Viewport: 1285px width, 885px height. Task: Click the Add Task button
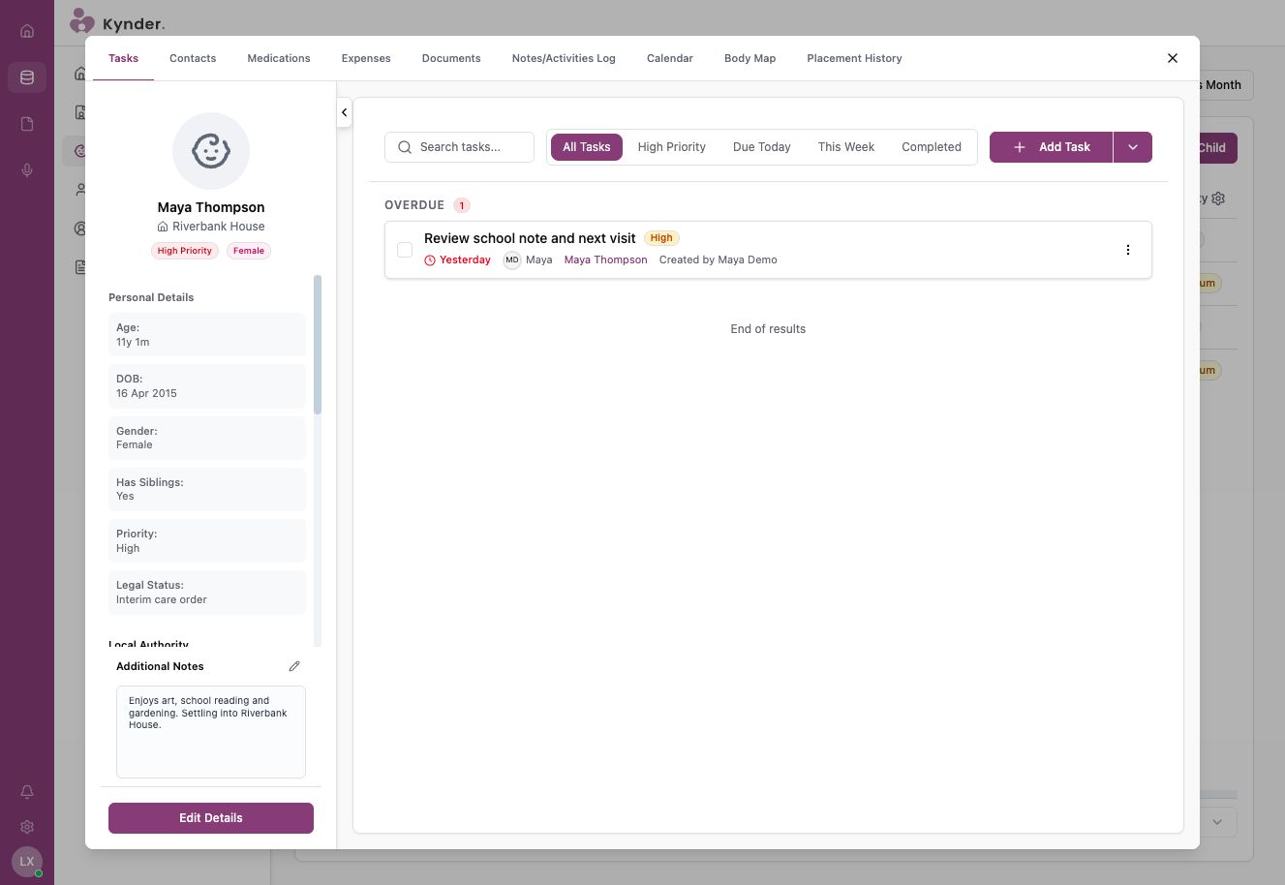(x=1051, y=147)
